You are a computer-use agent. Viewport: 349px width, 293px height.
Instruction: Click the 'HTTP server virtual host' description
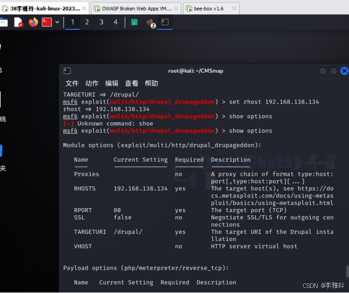254,247
